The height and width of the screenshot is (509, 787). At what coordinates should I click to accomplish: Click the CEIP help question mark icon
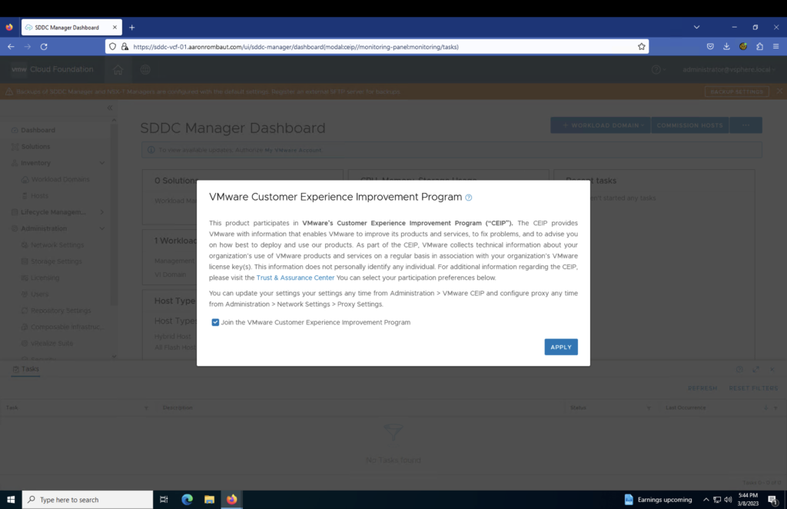pyautogui.click(x=469, y=198)
